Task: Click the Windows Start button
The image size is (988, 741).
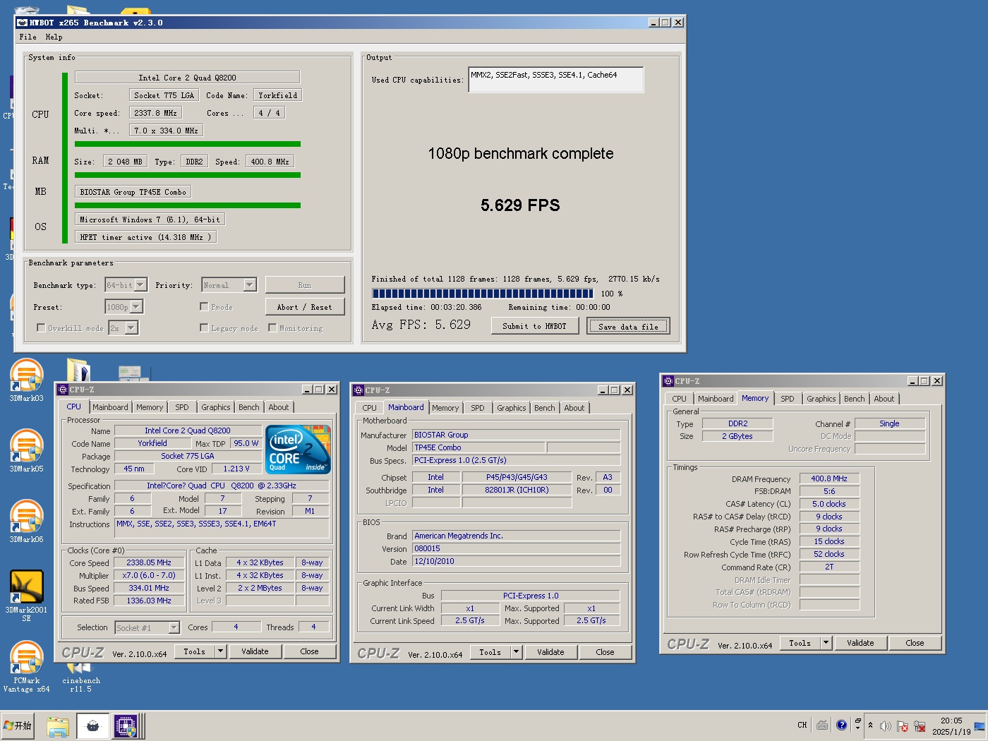Action: click(x=18, y=725)
